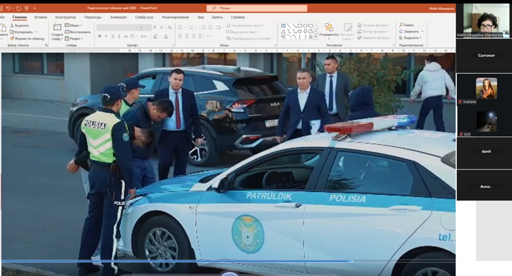Screen dimensions: 512x276
Task: Click the Заливка фигуры shape fill button
Action: (x=374, y=25)
